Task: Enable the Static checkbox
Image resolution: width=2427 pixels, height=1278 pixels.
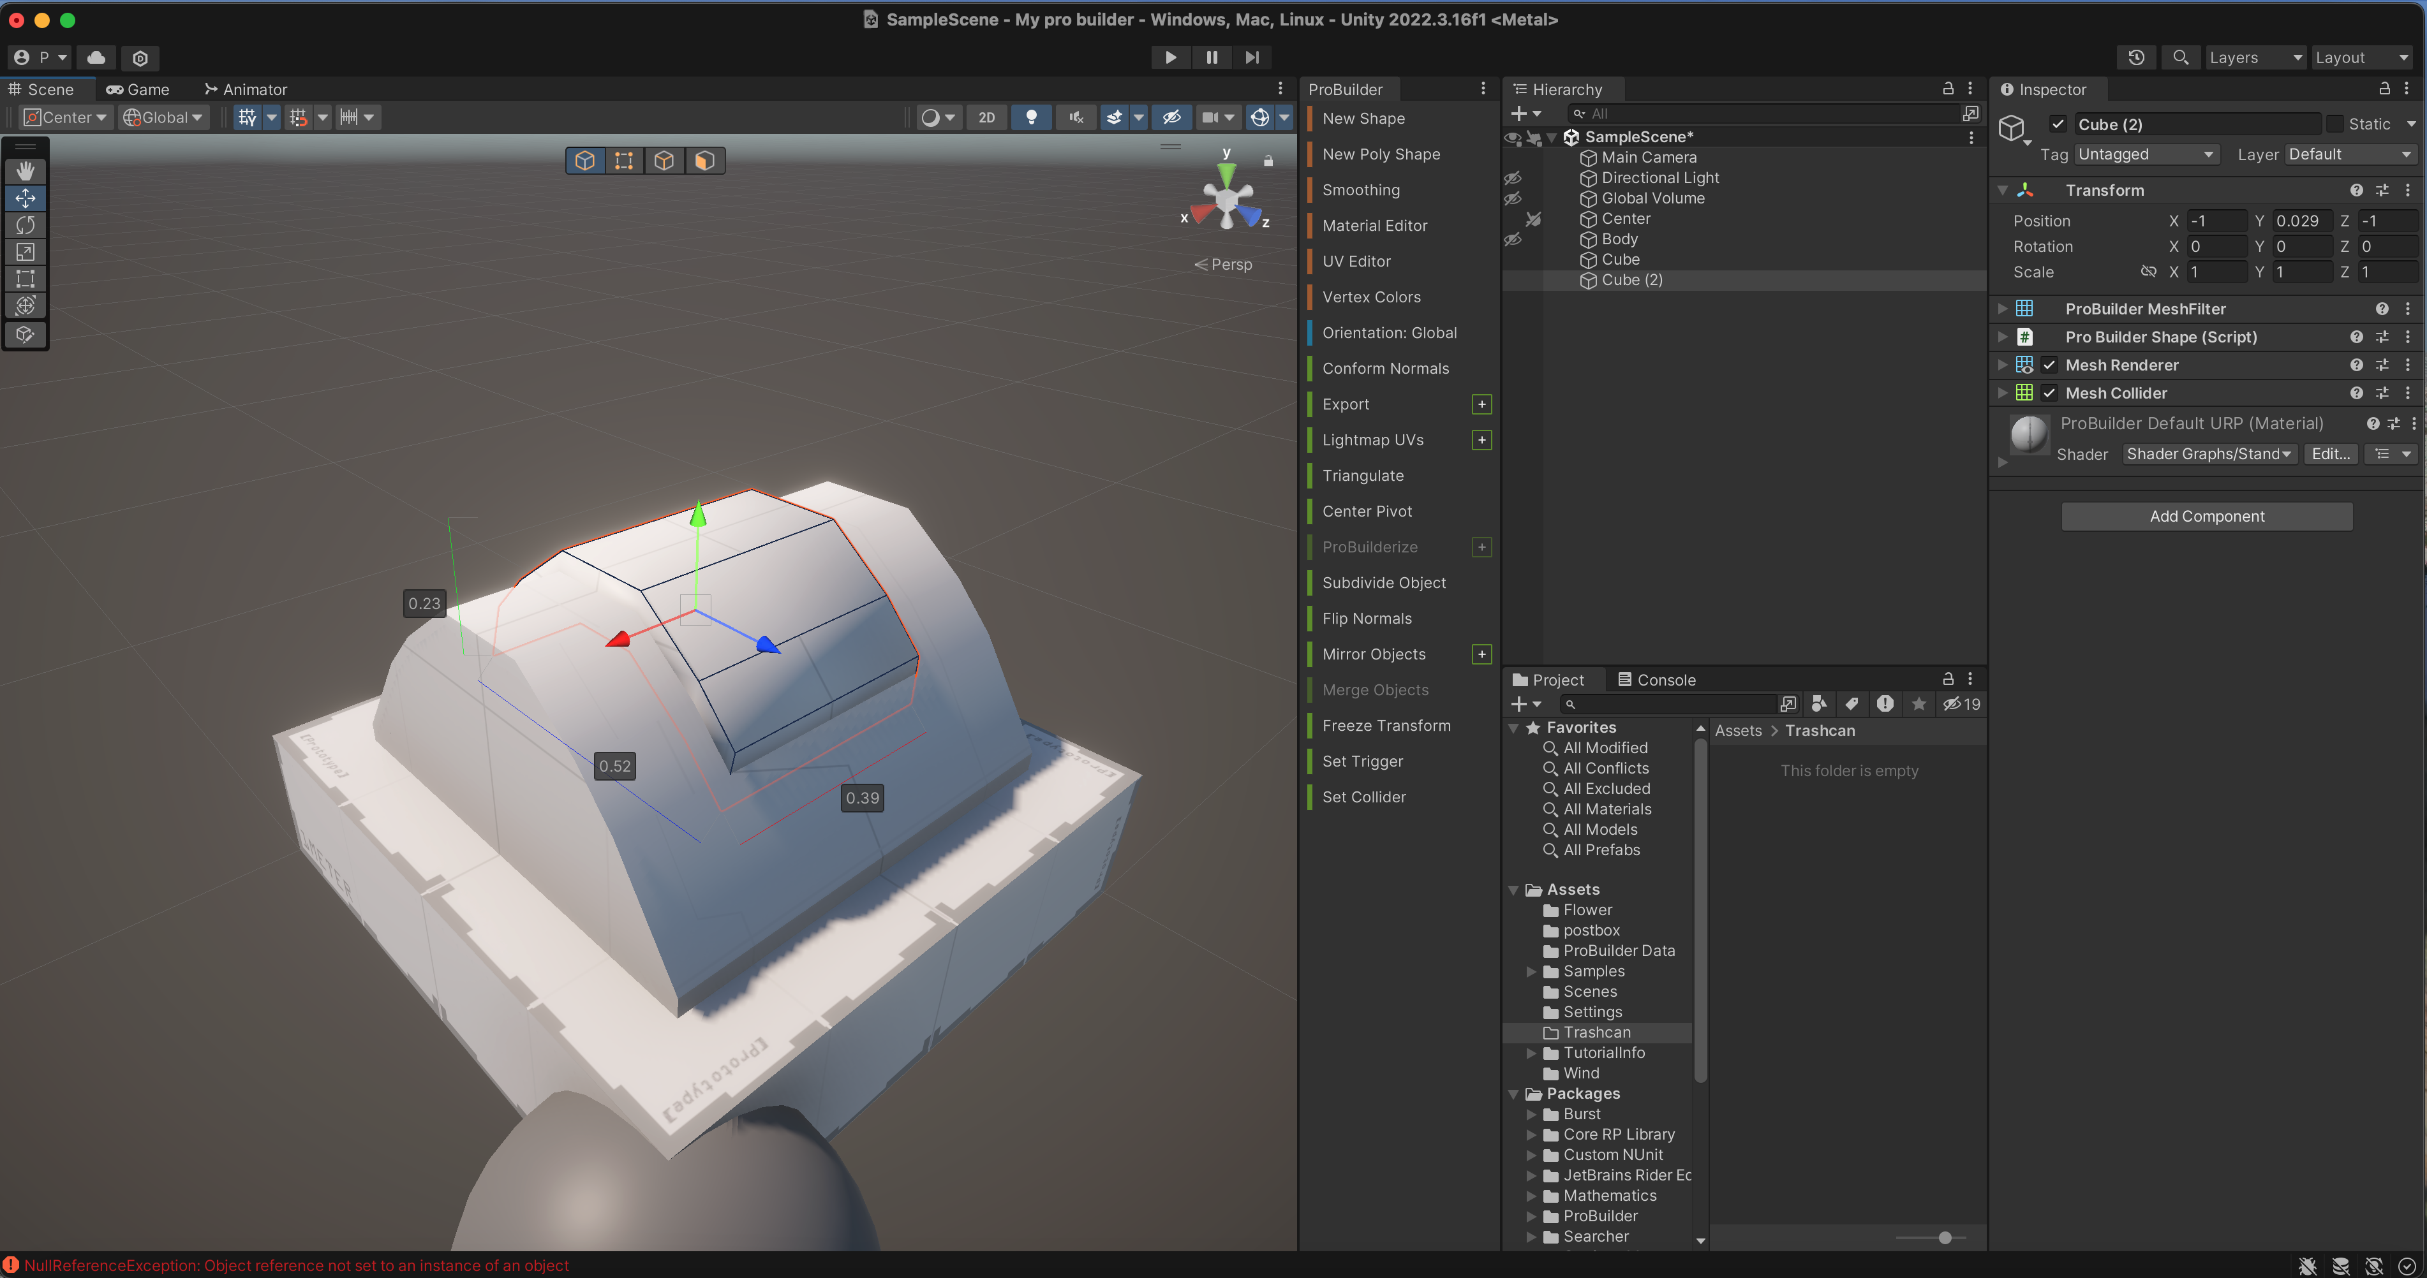Action: tap(2334, 124)
